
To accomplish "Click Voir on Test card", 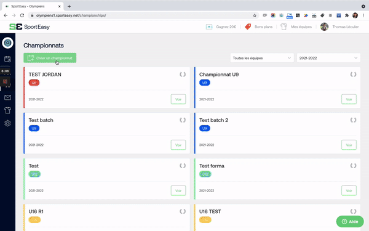I will [x=178, y=191].
